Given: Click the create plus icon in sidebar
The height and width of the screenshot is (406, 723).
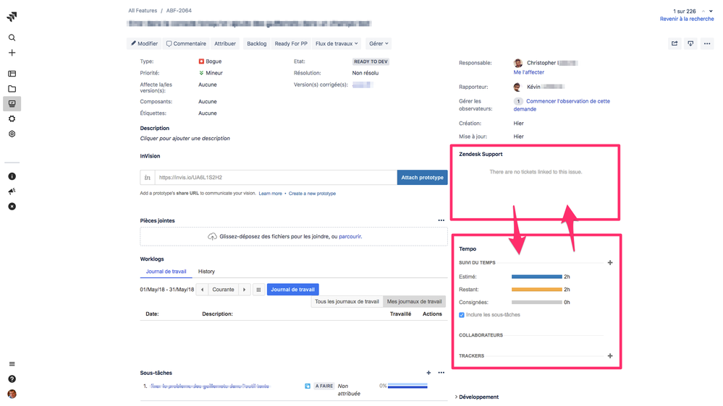Looking at the screenshot, I should coord(12,53).
